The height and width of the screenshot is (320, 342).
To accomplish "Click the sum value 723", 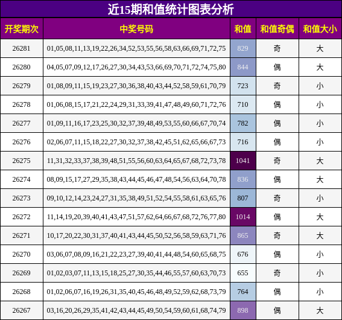I will click(x=242, y=86).
